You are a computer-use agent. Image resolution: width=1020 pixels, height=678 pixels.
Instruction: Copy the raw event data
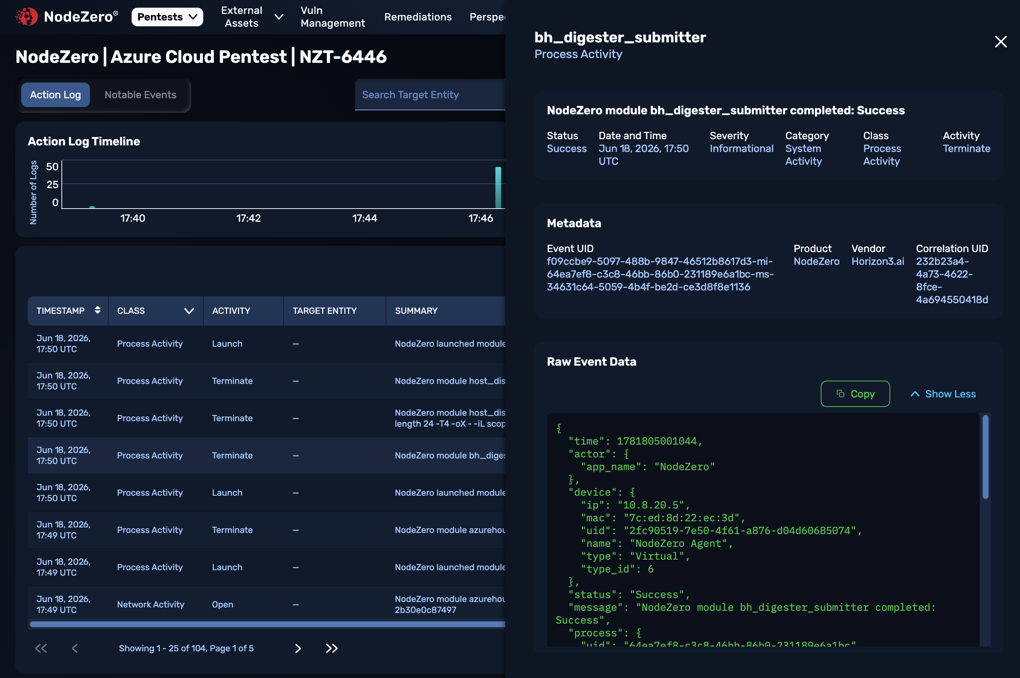tap(855, 394)
